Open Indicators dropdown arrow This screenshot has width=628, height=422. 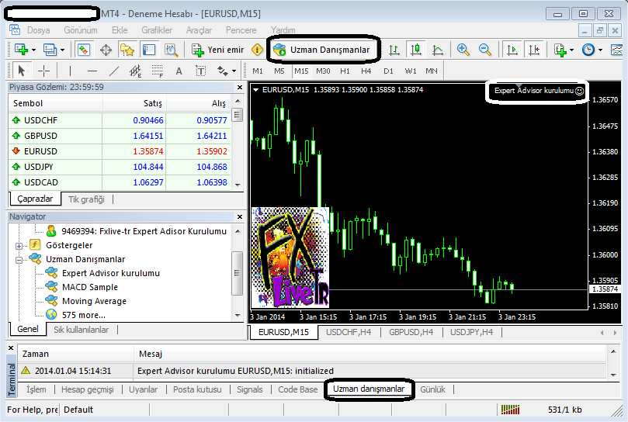click(571, 50)
